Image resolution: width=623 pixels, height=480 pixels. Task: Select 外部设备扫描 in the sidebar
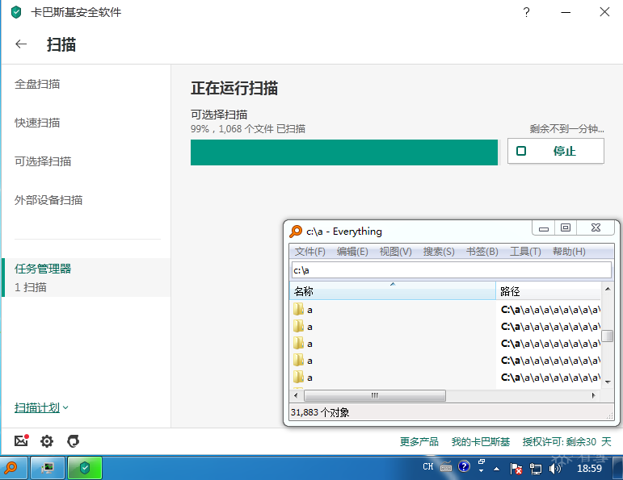tap(48, 200)
